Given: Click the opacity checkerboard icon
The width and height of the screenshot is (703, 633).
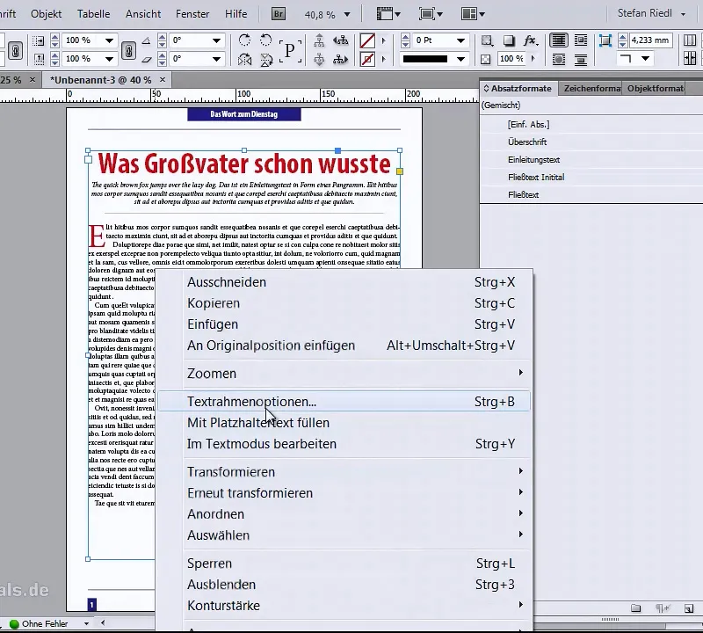Looking at the screenshot, I should [x=486, y=59].
